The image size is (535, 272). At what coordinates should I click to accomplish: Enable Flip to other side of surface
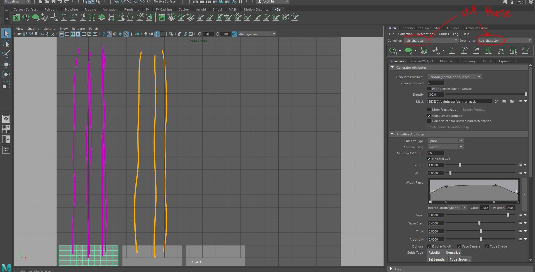[429, 88]
